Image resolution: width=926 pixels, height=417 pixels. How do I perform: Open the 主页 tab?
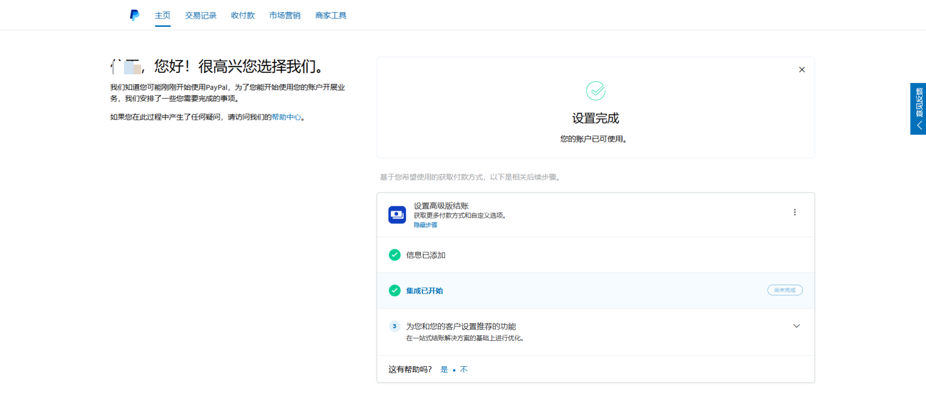point(163,16)
